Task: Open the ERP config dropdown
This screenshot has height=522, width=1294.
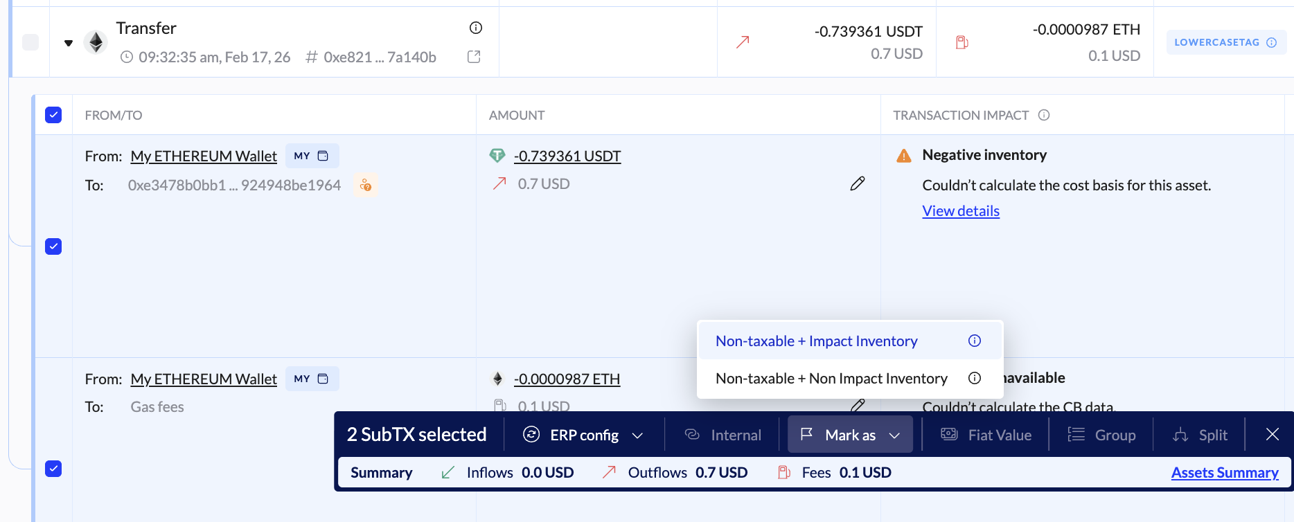Action: pyautogui.click(x=583, y=435)
